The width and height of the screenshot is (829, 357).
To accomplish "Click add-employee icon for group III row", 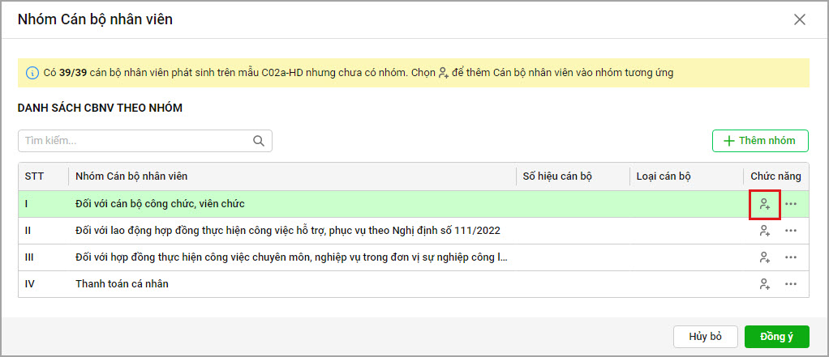I will click(x=764, y=257).
